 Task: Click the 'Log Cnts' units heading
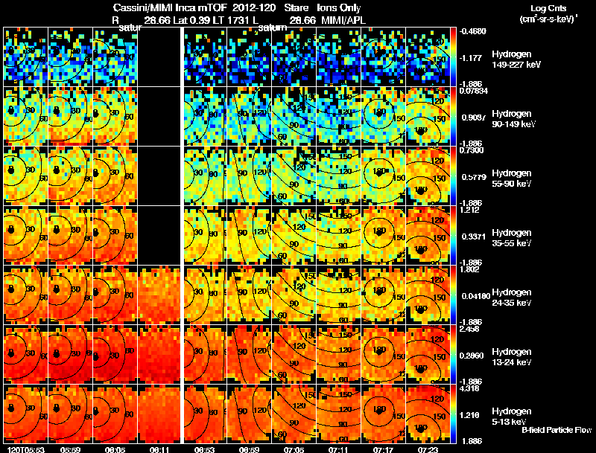tap(548, 8)
